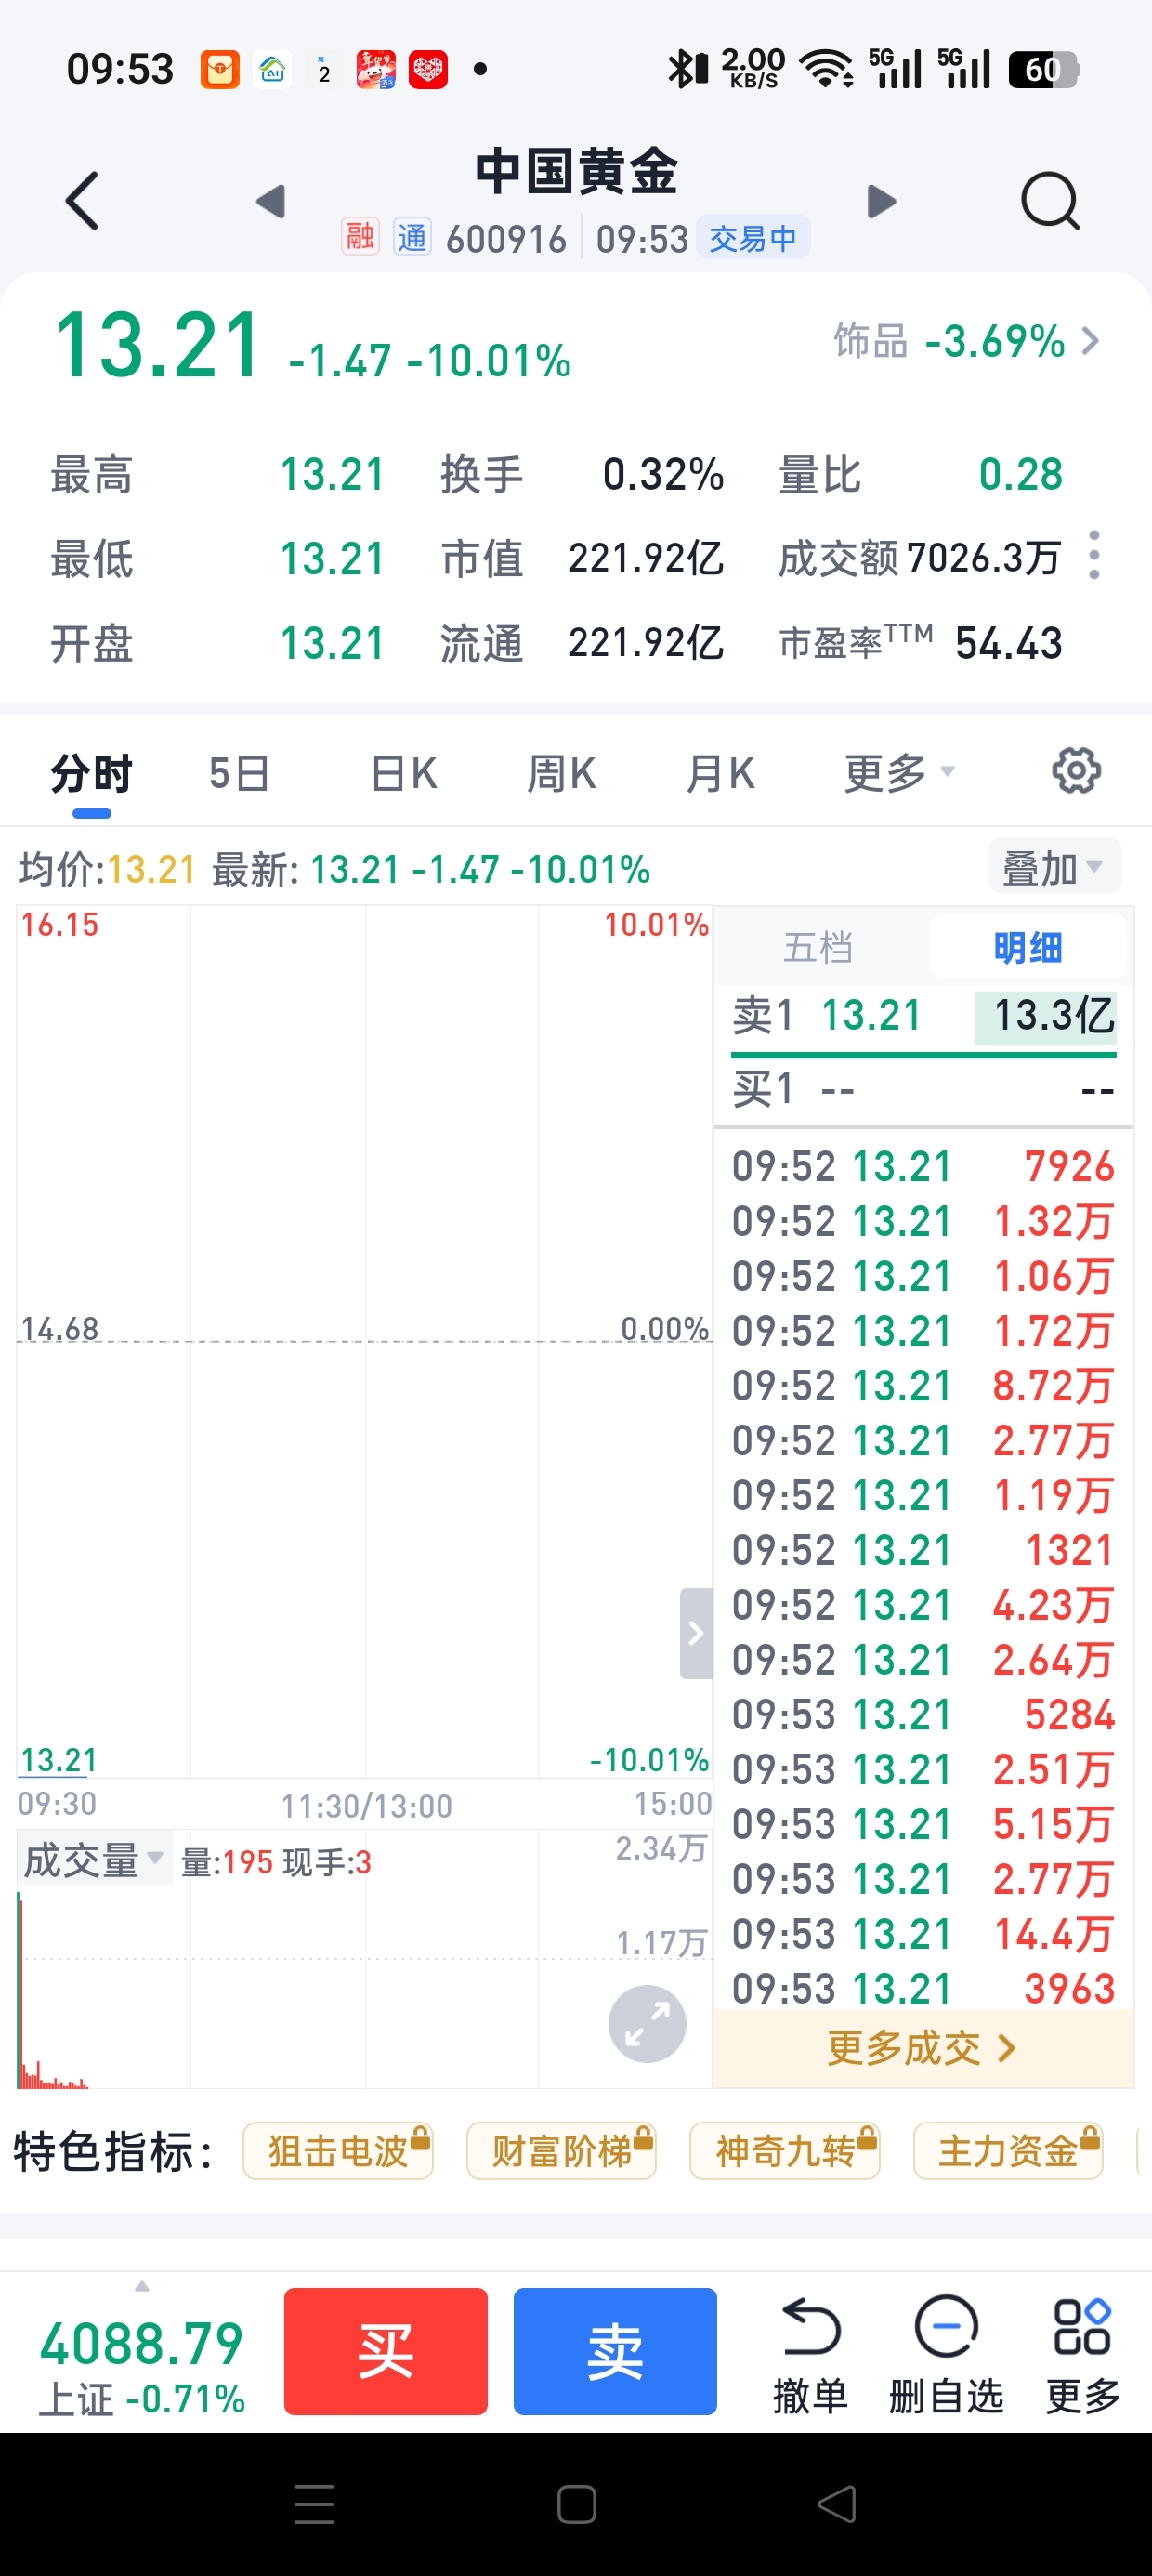Image resolution: width=1152 pixels, height=2576 pixels.
Task: Tap the intraday price chart area
Action: pyautogui.click(x=364, y=1341)
